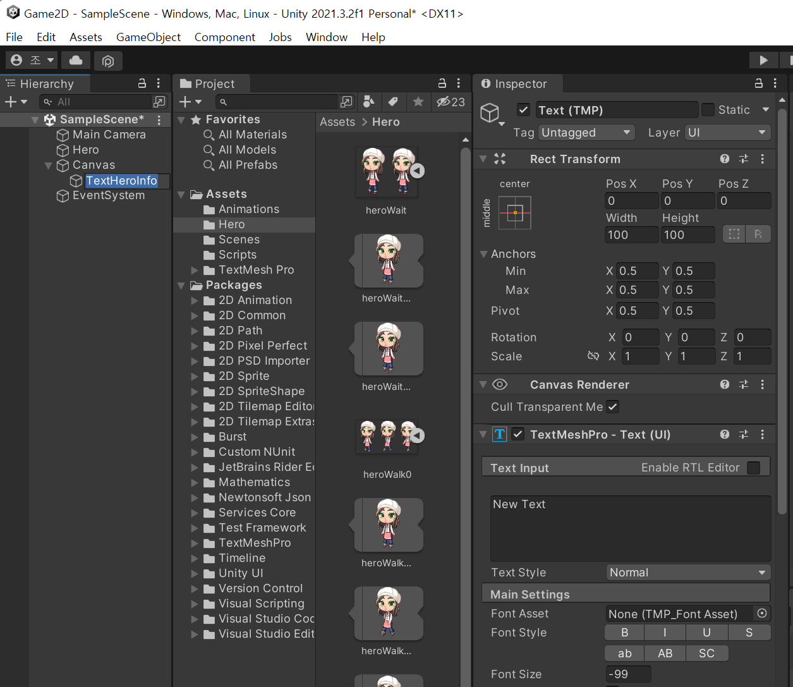Screen dimensions: 793x687
Task: Toggle Strikethrough font style
Action: pyautogui.click(x=749, y=633)
